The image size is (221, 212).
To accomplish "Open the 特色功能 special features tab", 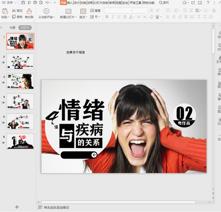I will (x=149, y=3).
